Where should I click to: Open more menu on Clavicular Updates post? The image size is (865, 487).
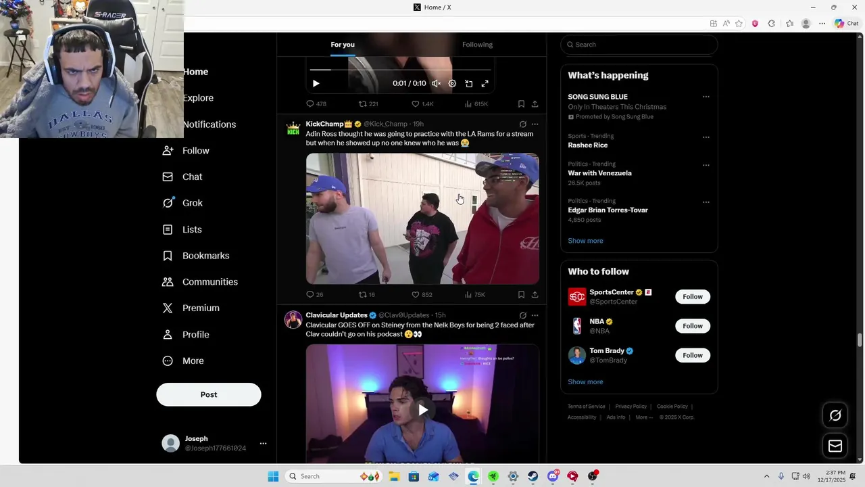click(535, 315)
